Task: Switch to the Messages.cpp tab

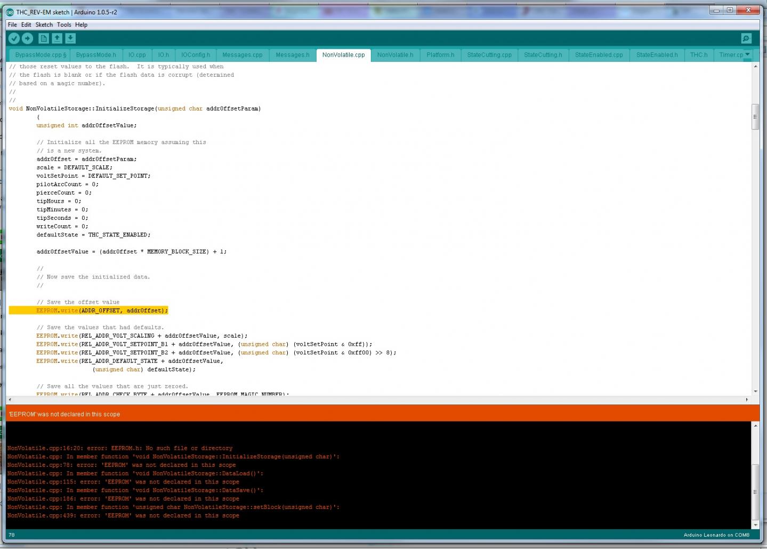Action: click(242, 55)
